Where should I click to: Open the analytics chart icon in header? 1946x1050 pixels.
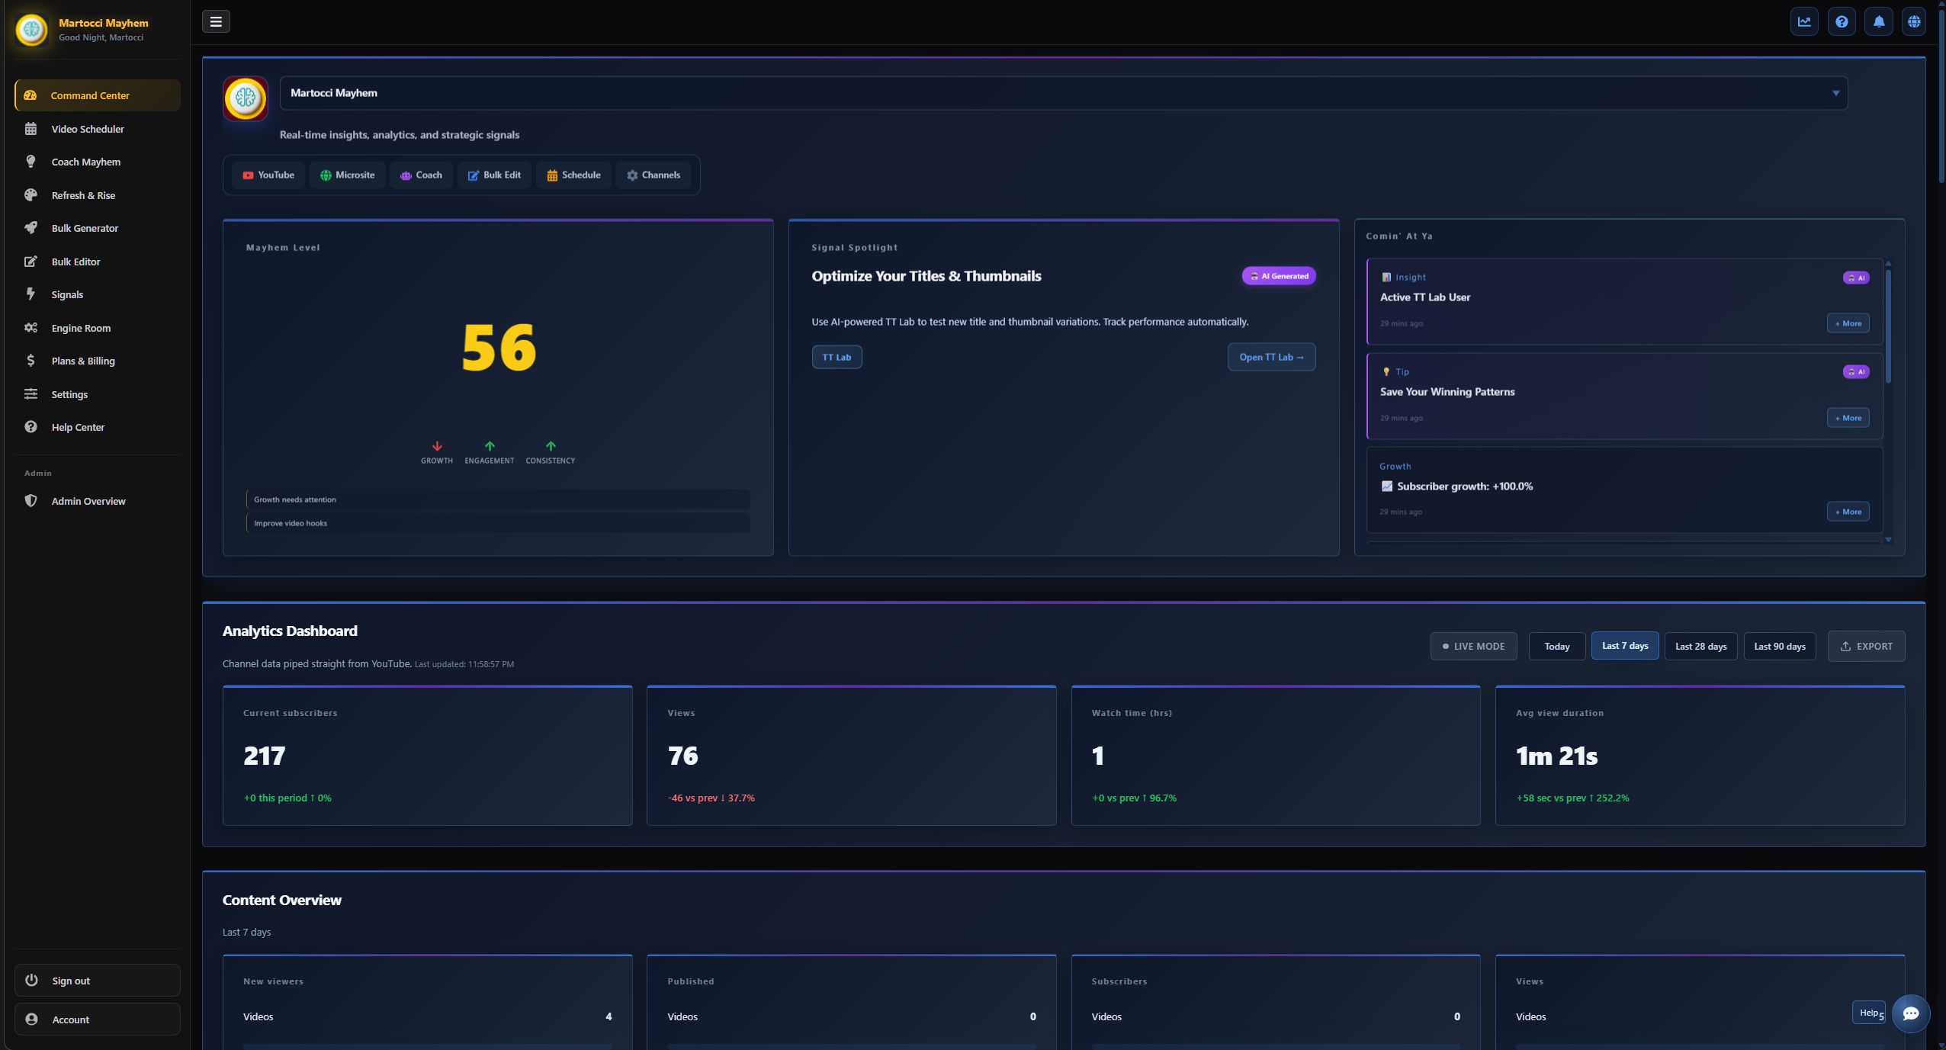click(1804, 21)
